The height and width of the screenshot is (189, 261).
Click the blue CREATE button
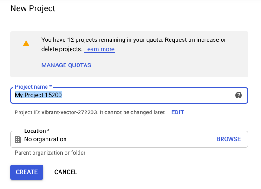point(26,172)
